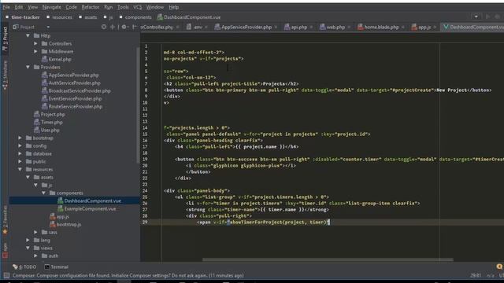504x283 pixels.
Task: Open the Favorites tool window tab
Action: 5,220
